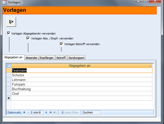Click the row selector beside Fuhrpark

tap(9, 84)
